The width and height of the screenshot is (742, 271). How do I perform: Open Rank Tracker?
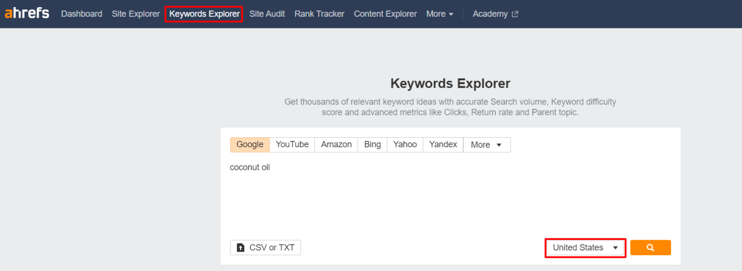[x=319, y=14]
